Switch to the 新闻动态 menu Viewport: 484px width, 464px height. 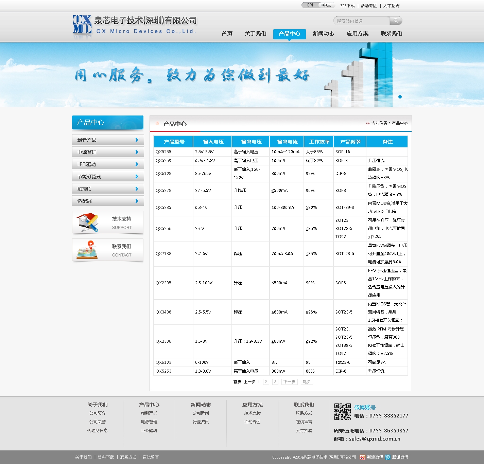pos(323,34)
